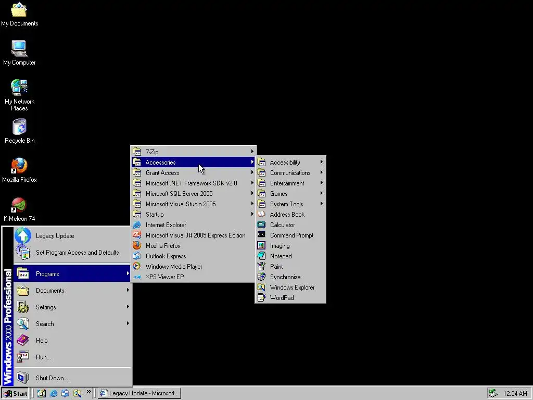Click the 12:04 AM clock
533x400 pixels.
point(515,394)
